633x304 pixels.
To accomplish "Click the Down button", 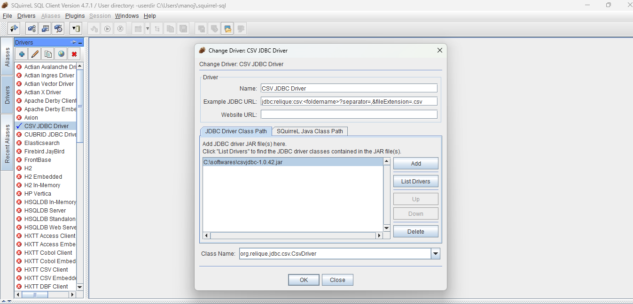I will click(x=416, y=213).
